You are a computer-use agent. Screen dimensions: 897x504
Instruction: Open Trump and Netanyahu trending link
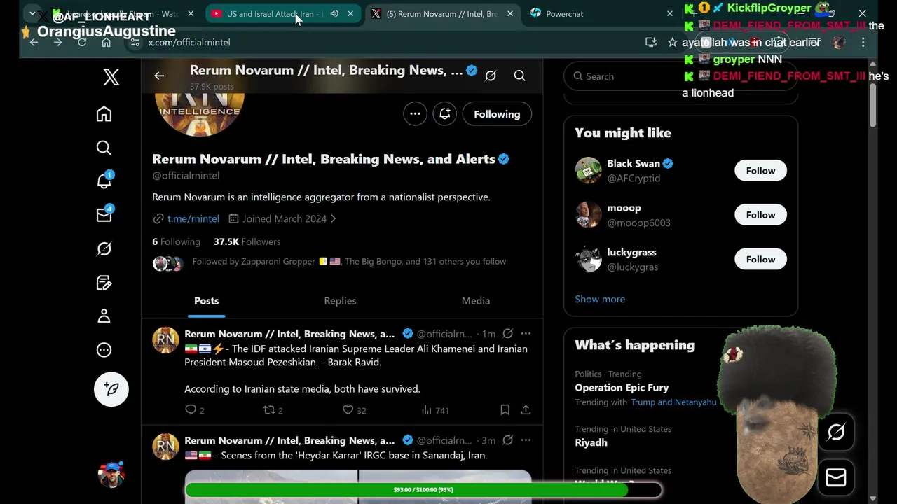click(x=673, y=402)
